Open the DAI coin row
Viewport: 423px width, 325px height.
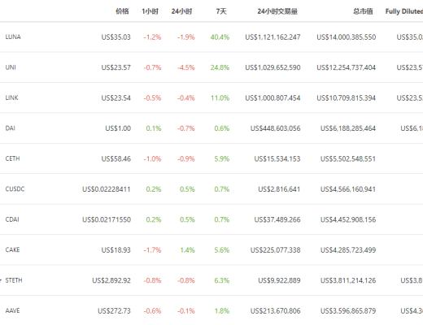211,128
